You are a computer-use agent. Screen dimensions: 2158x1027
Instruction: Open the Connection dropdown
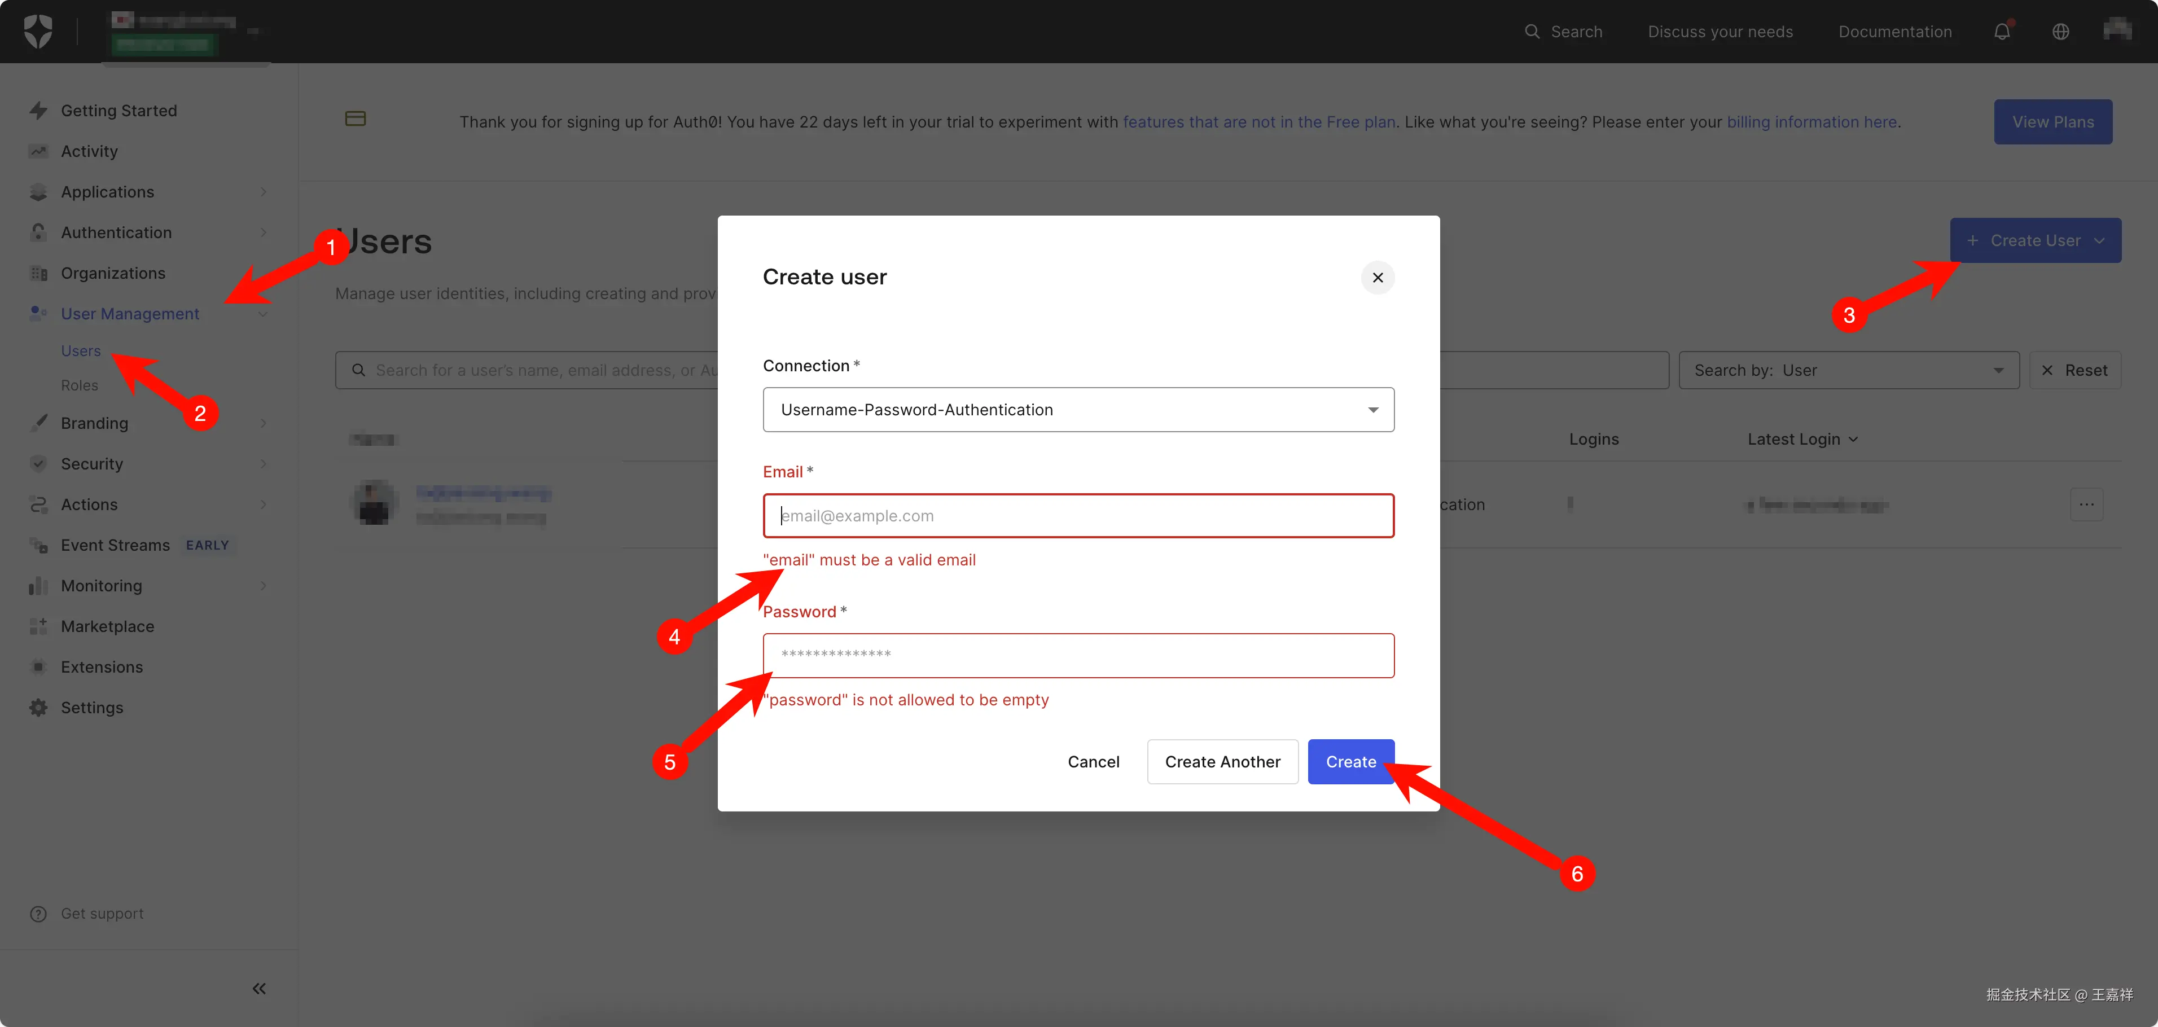pos(1077,410)
